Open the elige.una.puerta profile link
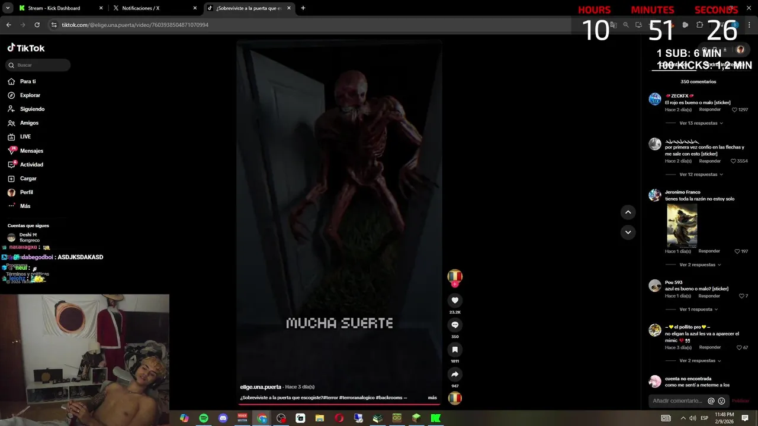This screenshot has width=758, height=426. (261, 387)
